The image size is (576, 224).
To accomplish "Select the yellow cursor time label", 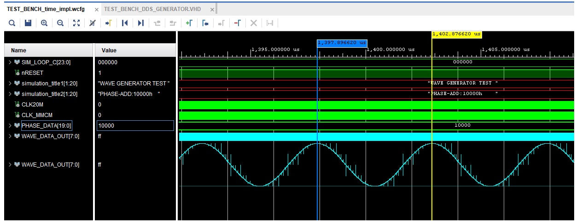I will click(456, 34).
